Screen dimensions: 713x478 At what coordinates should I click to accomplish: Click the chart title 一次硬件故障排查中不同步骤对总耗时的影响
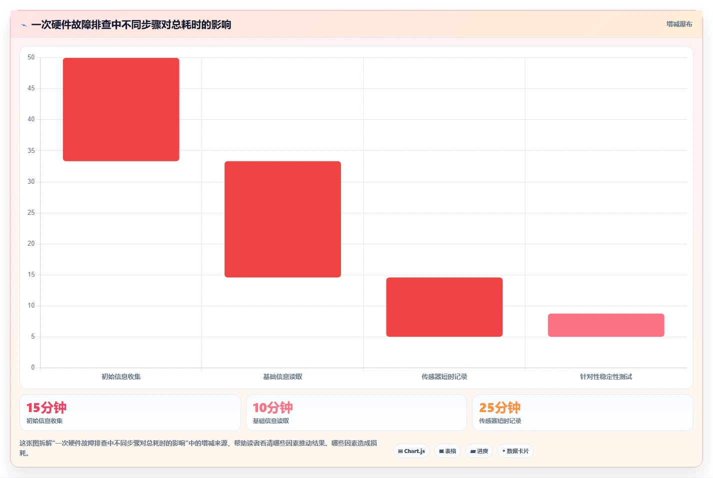tap(131, 24)
